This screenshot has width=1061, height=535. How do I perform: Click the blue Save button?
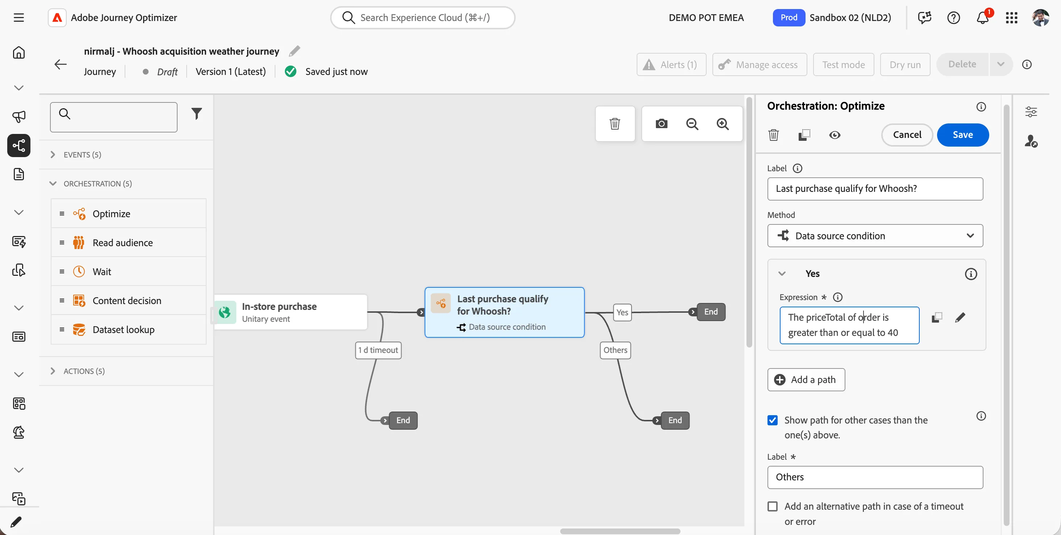(962, 135)
